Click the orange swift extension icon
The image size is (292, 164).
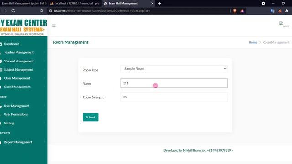[x=280, y=11]
